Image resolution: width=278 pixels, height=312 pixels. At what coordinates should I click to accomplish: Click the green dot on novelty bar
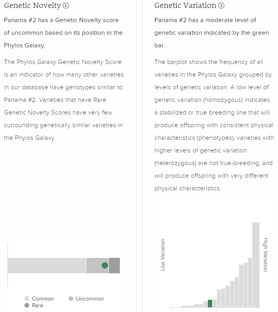(x=104, y=265)
